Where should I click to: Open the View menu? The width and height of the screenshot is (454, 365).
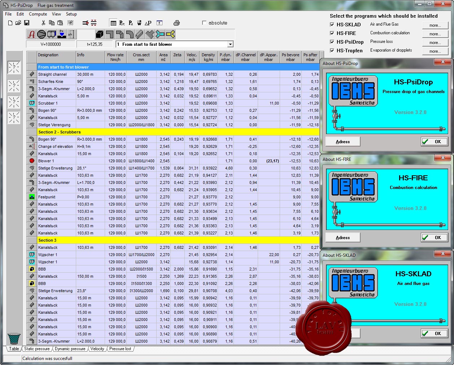pyautogui.click(x=56, y=14)
